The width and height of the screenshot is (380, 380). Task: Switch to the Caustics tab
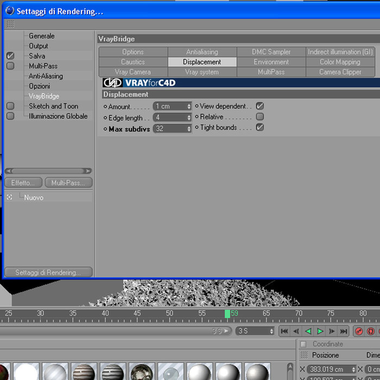133,62
